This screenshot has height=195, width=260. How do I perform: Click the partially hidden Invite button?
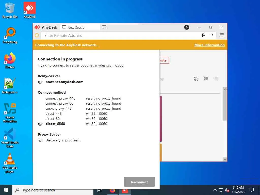point(164,60)
